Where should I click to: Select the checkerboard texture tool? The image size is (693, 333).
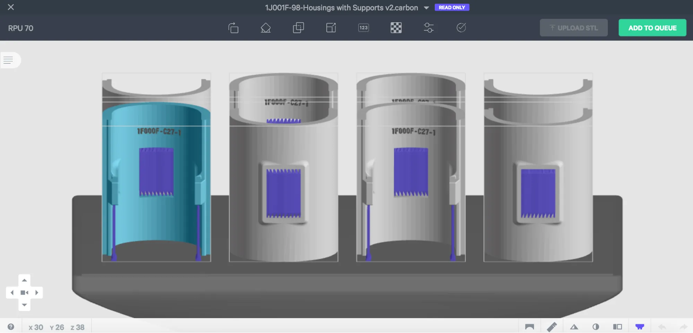coord(396,28)
